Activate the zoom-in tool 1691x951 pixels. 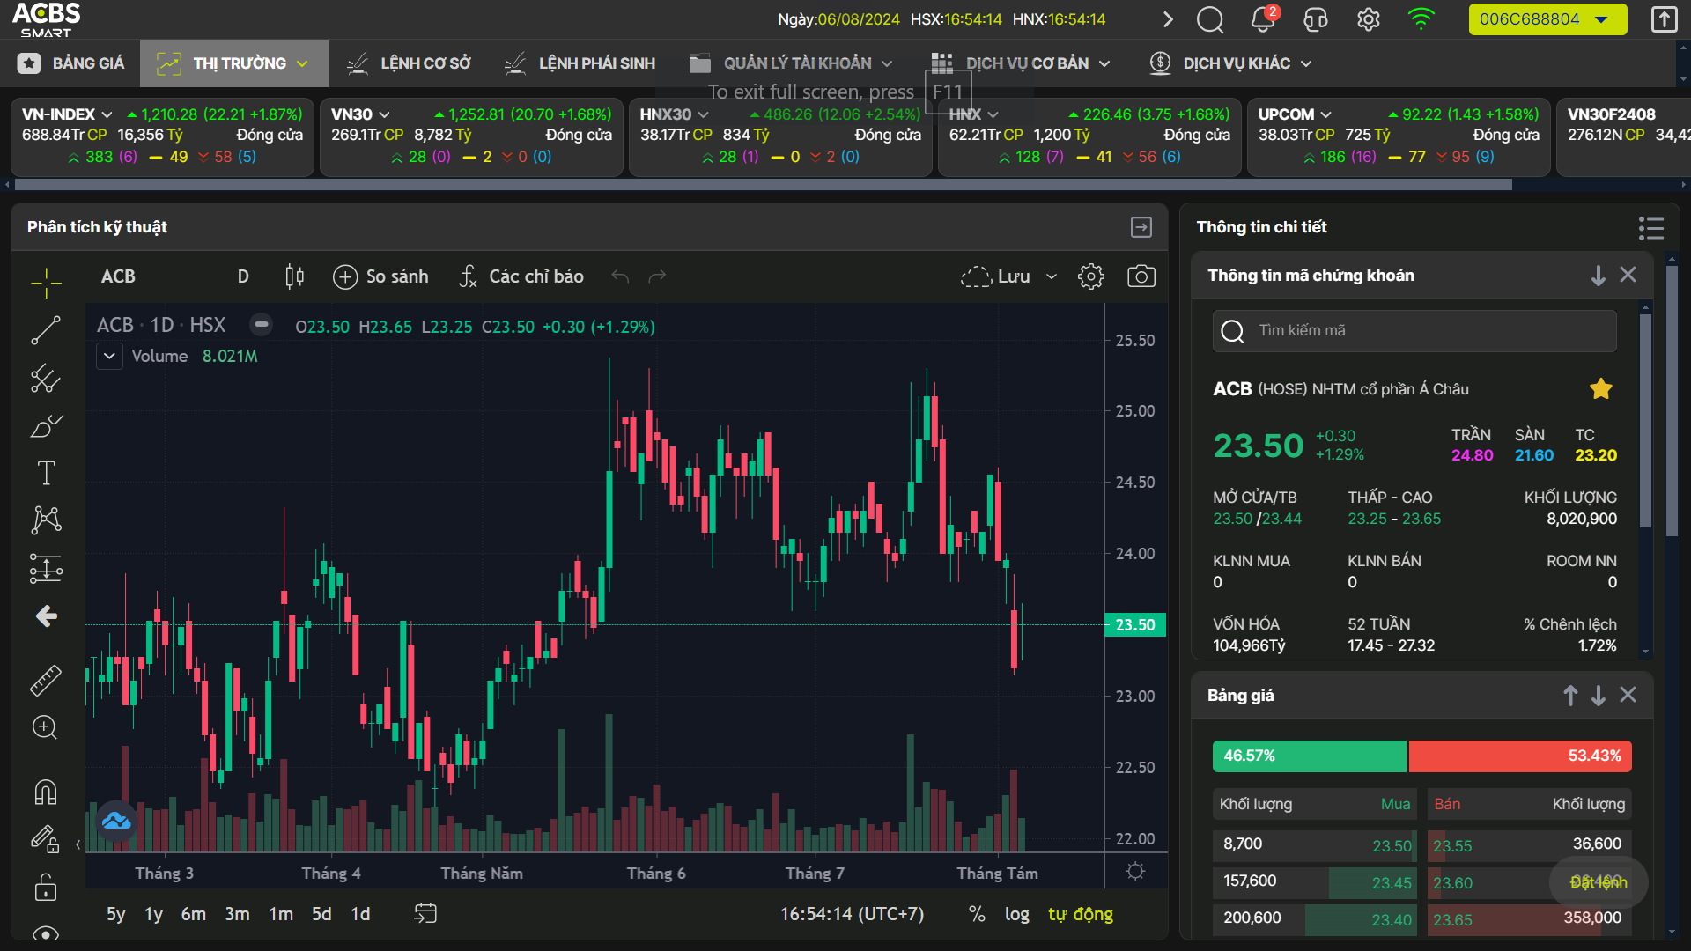(46, 727)
